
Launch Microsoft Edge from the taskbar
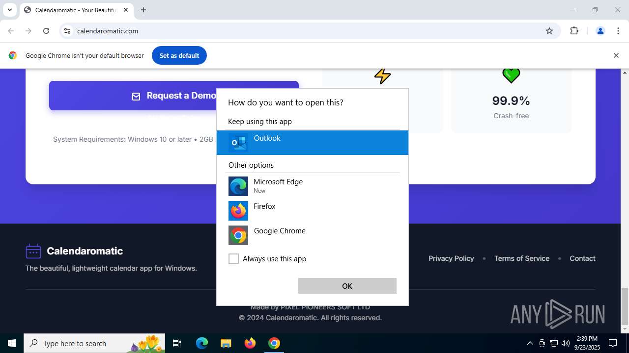click(202, 343)
